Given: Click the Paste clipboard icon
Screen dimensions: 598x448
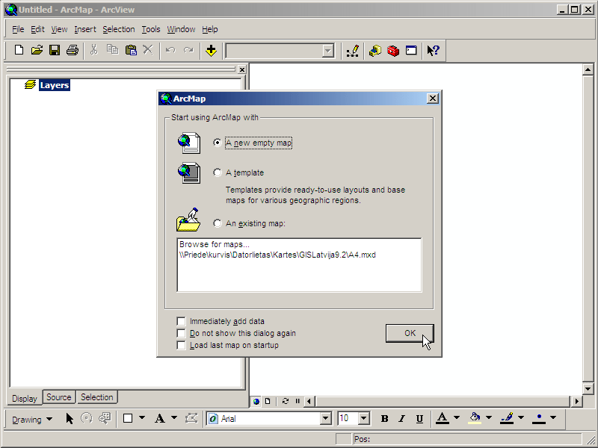Looking at the screenshot, I should coord(131,50).
